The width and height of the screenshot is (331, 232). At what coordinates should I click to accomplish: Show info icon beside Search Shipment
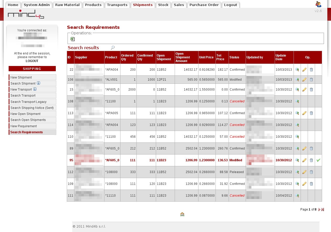tap(38, 83)
